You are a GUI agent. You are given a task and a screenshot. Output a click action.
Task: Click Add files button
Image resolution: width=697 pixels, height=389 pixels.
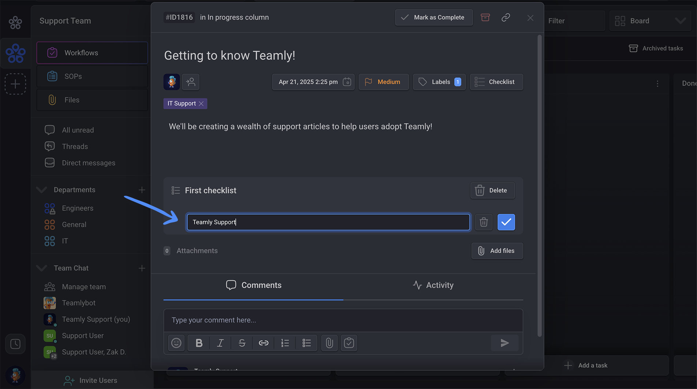497,251
